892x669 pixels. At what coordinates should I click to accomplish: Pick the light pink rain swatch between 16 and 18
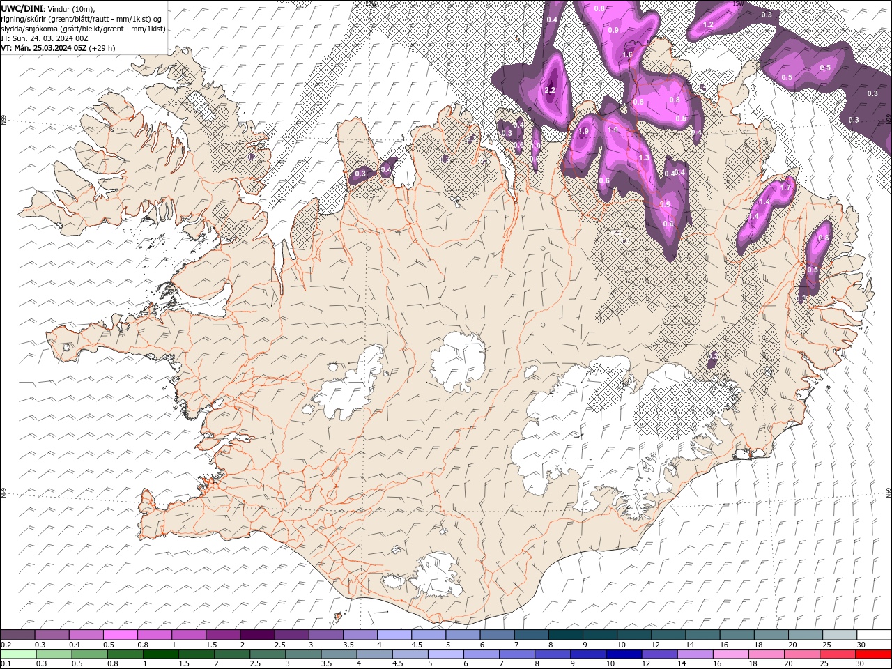[731, 654]
